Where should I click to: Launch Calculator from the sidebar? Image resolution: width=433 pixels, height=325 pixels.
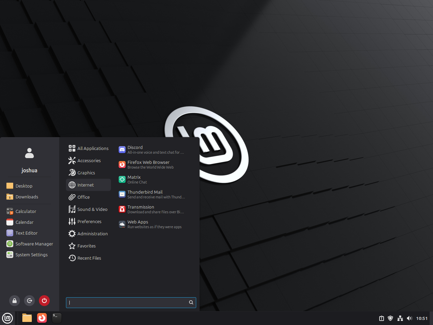click(x=25, y=211)
